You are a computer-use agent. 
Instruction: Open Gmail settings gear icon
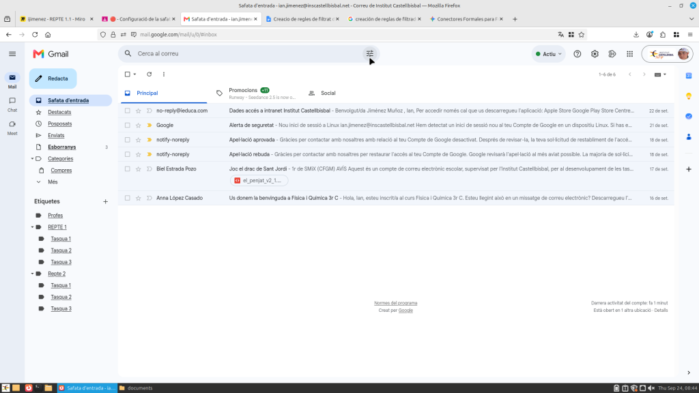(595, 54)
